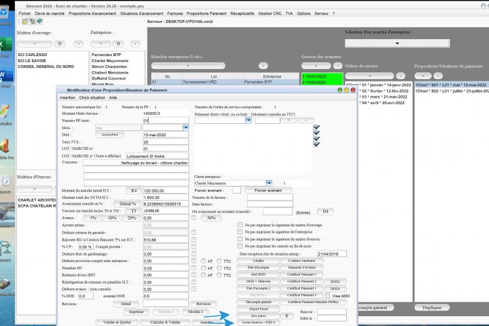Image resolution: width=489 pixels, height=326 pixels.
Task: Click the D button under Maîtres d'ouvrage
Action: click(59, 44)
